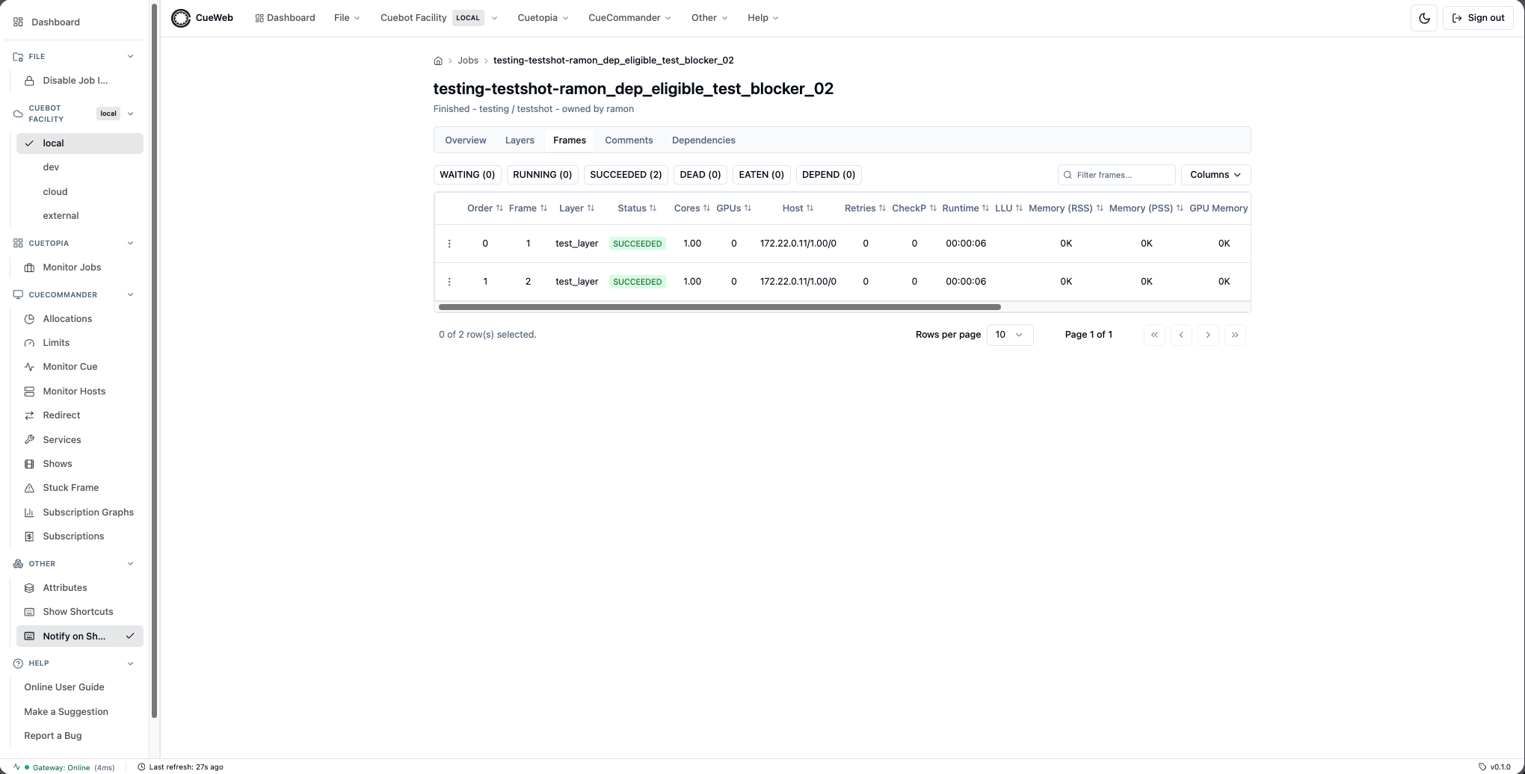
Task: Click Gateway Online status indicator
Action: tap(64, 767)
